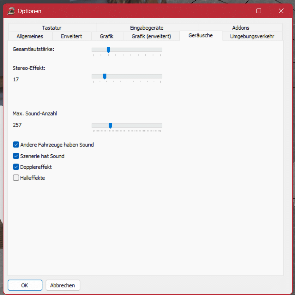Show the Umgebungsverkehr tab
The width and height of the screenshot is (295, 295).
coord(252,36)
